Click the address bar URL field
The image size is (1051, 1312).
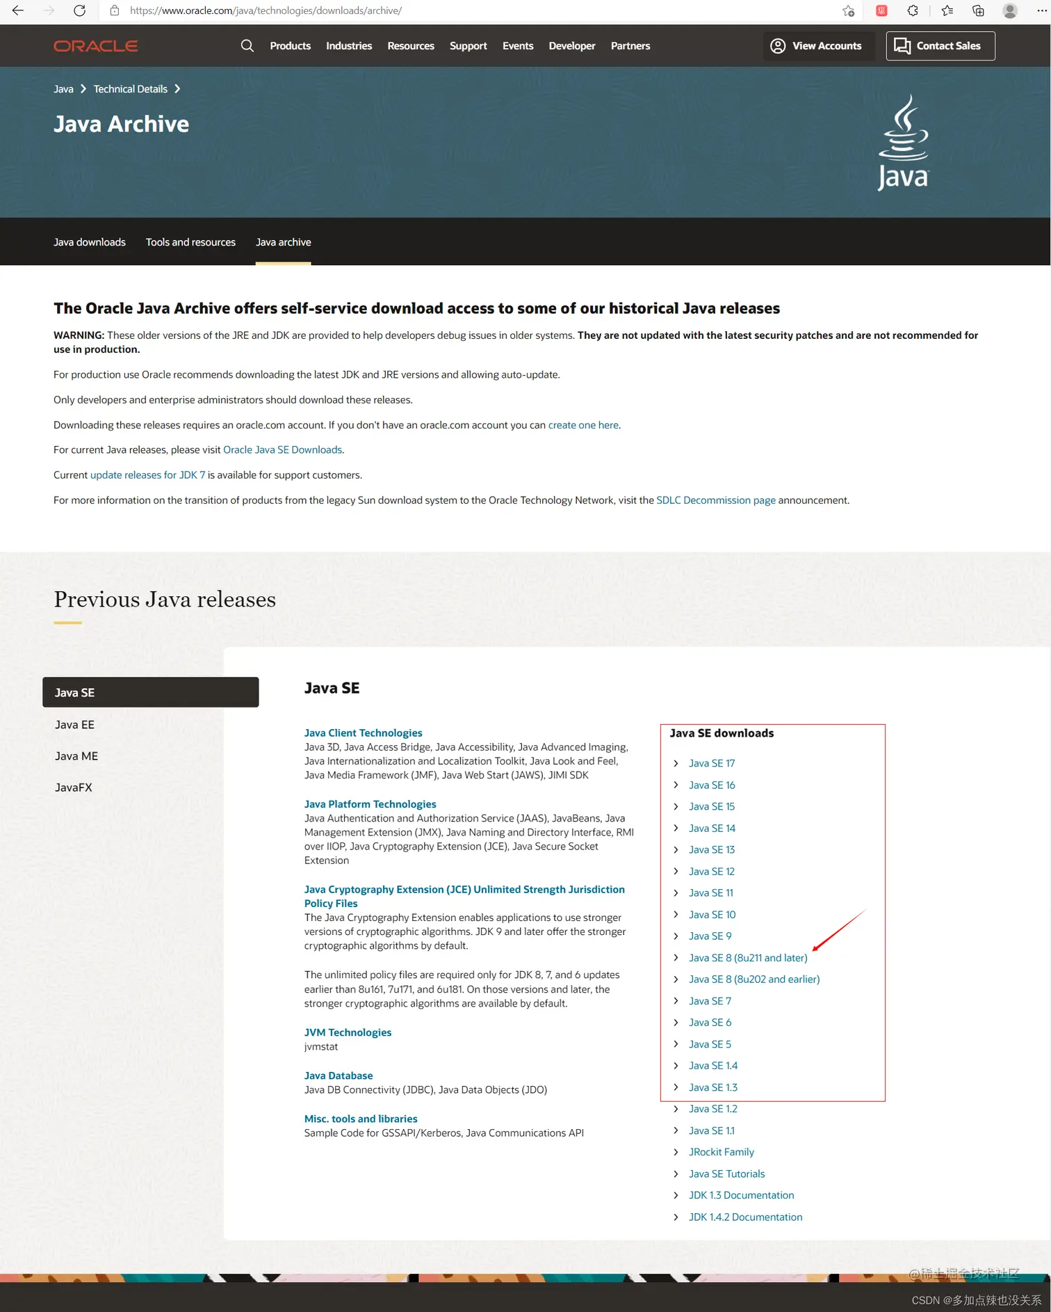pyautogui.click(x=480, y=10)
